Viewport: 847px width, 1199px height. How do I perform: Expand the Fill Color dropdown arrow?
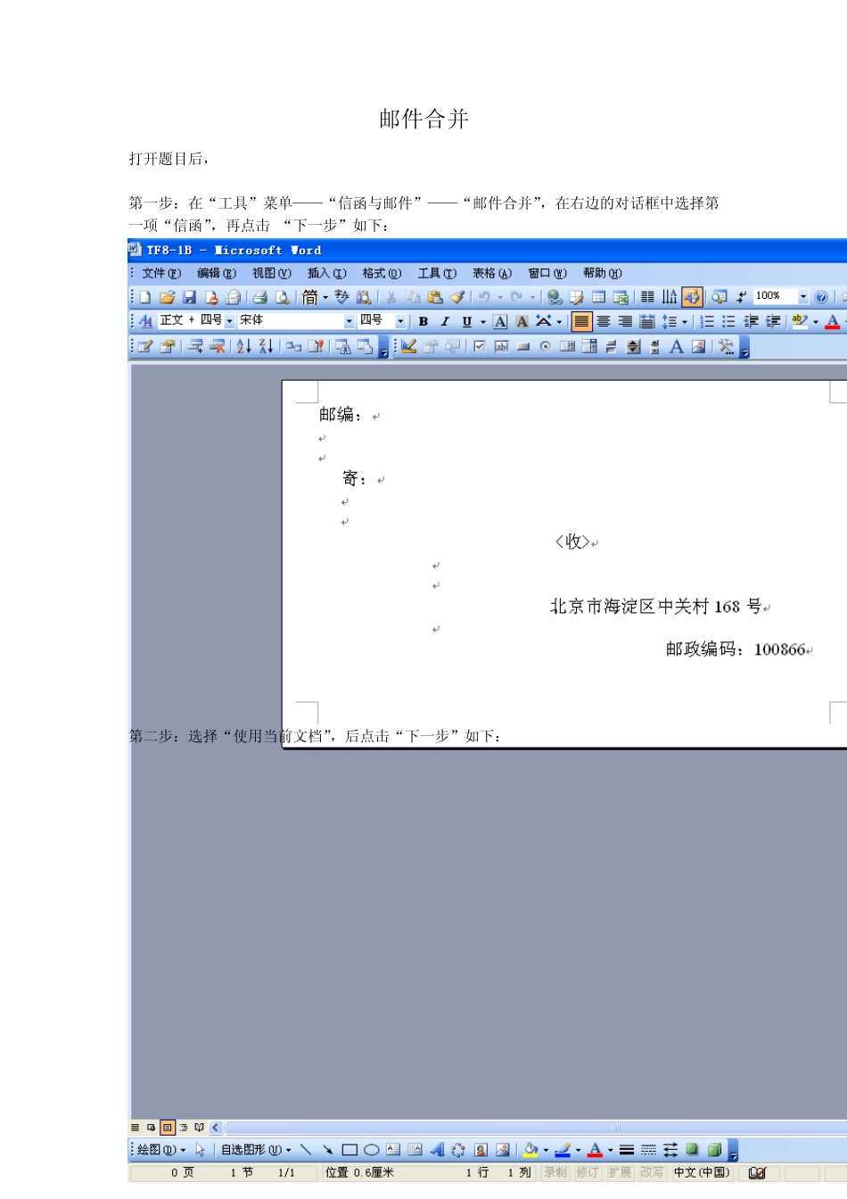[546, 1150]
